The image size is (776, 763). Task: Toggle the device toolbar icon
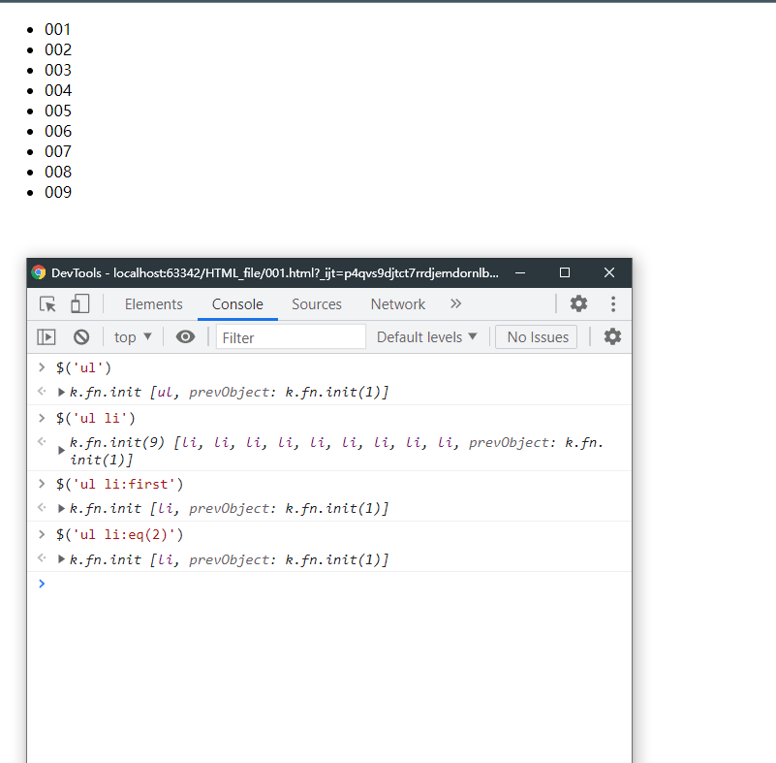(79, 304)
